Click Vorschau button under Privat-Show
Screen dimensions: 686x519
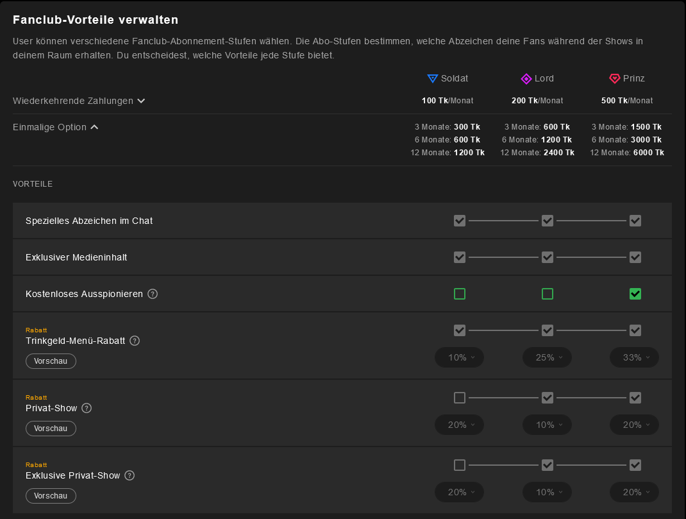click(x=51, y=429)
